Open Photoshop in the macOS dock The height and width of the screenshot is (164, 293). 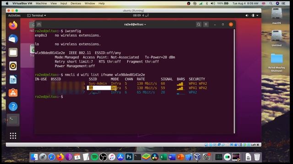129,157
